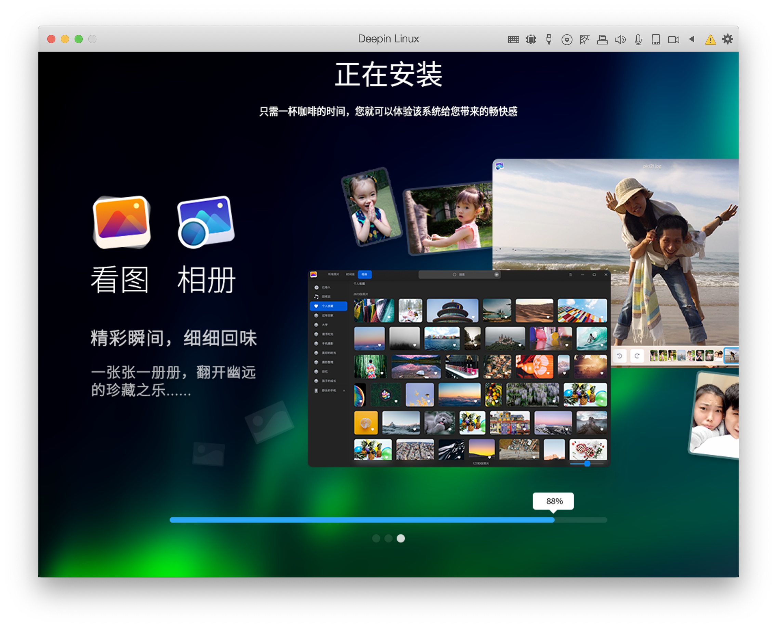Click the 正在安装 heading

point(388,75)
